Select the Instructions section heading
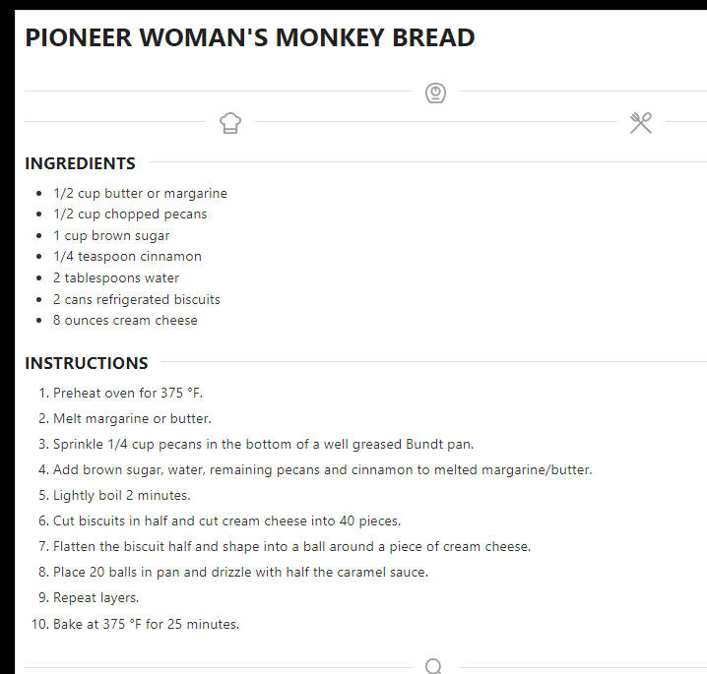The height and width of the screenshot is (674, 707). click(87, 363)
